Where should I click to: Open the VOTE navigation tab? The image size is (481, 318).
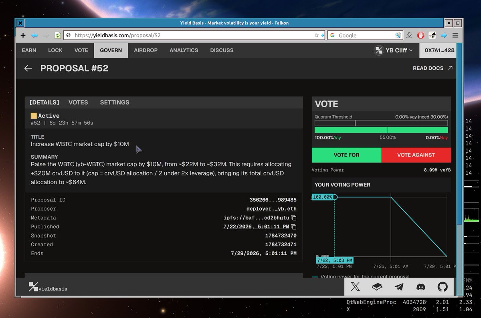tap(81, 50)
